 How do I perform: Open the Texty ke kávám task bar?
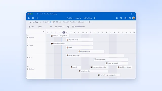(93, 71)
